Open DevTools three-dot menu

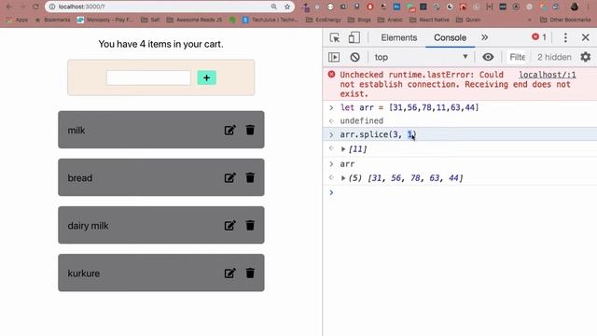565,37
